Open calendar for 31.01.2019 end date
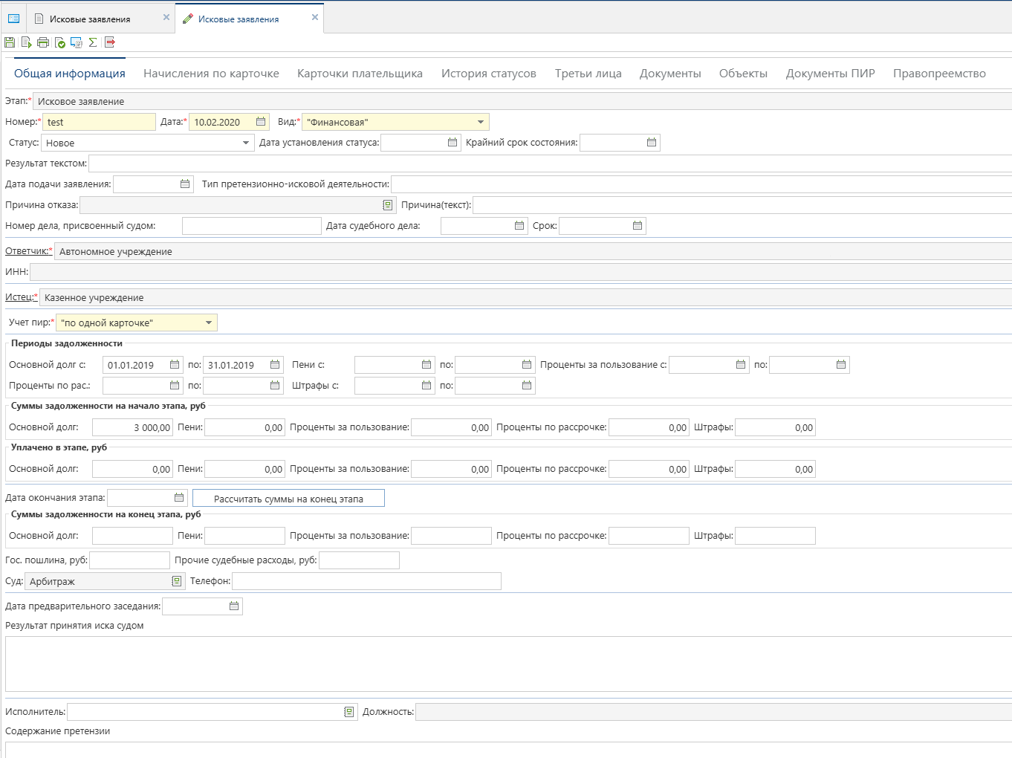 point(275,365)
